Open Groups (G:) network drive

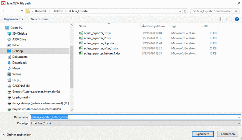(36, 92)
